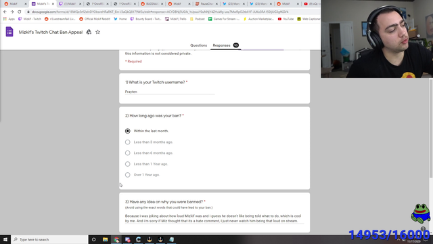Switch to the BUGSNAX browser tab
Image resolution: width=433 pixels, height=244 pixels.
point(152,4)
